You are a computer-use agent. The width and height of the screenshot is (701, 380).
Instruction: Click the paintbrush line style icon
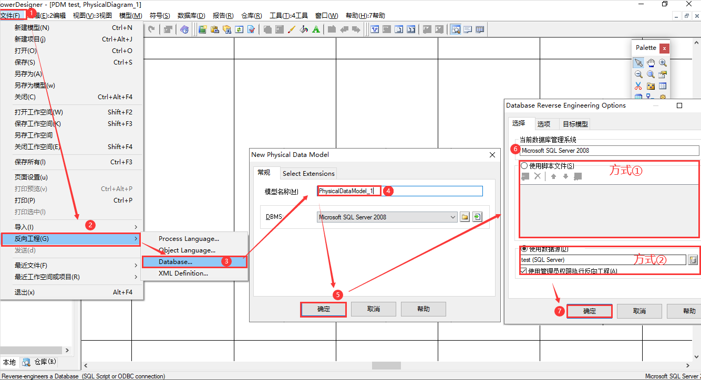click(292, 29)
